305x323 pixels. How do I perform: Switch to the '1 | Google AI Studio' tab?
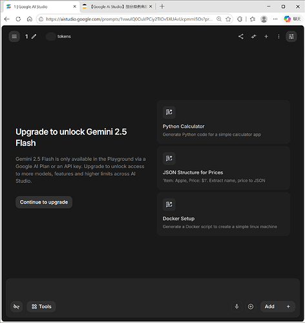(41, 6)
